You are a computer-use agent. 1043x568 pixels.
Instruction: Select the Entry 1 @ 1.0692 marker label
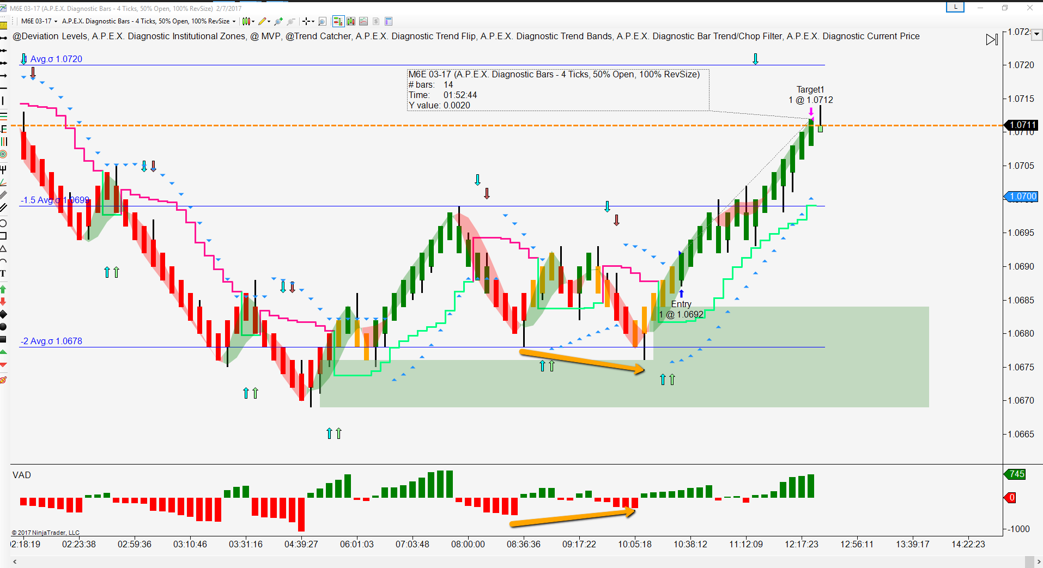click(681, 309)
